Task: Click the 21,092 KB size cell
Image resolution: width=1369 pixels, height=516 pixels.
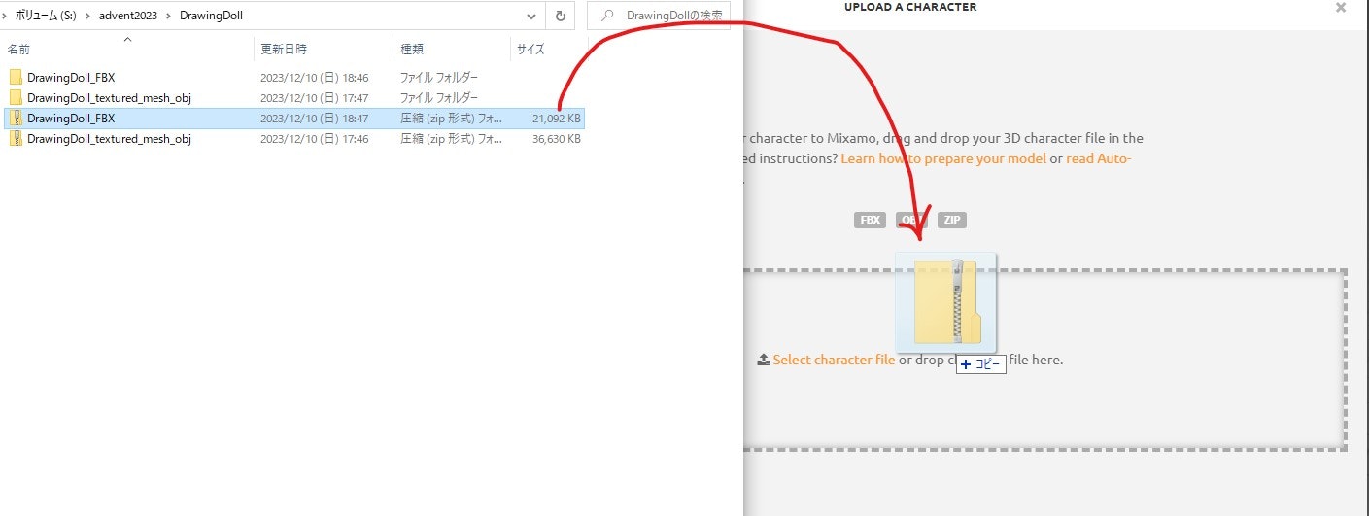Action: pos(556,119)
